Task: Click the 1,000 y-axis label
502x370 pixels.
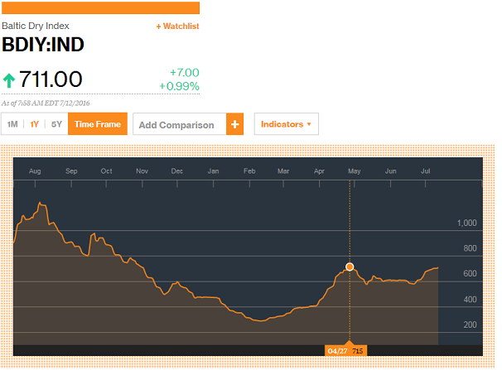Action: point(466,223)
